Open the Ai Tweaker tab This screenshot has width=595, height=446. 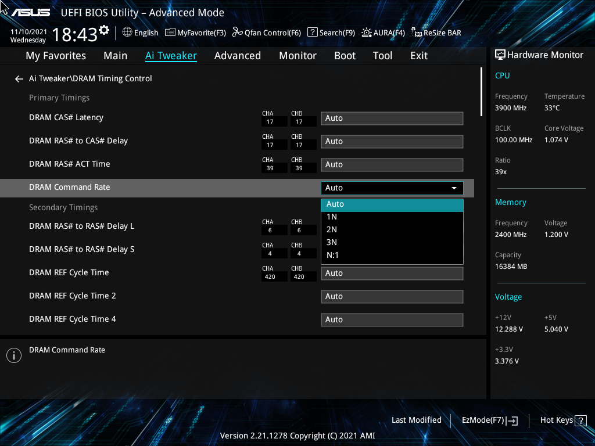pos(171,56)
